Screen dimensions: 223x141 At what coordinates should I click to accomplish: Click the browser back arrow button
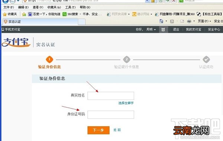(6, 1)
